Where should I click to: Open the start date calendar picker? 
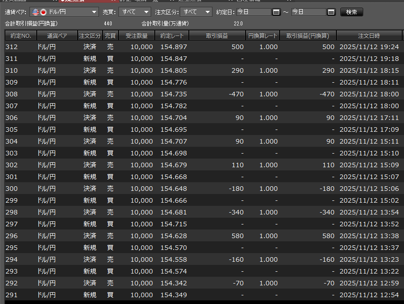point(276,12)
